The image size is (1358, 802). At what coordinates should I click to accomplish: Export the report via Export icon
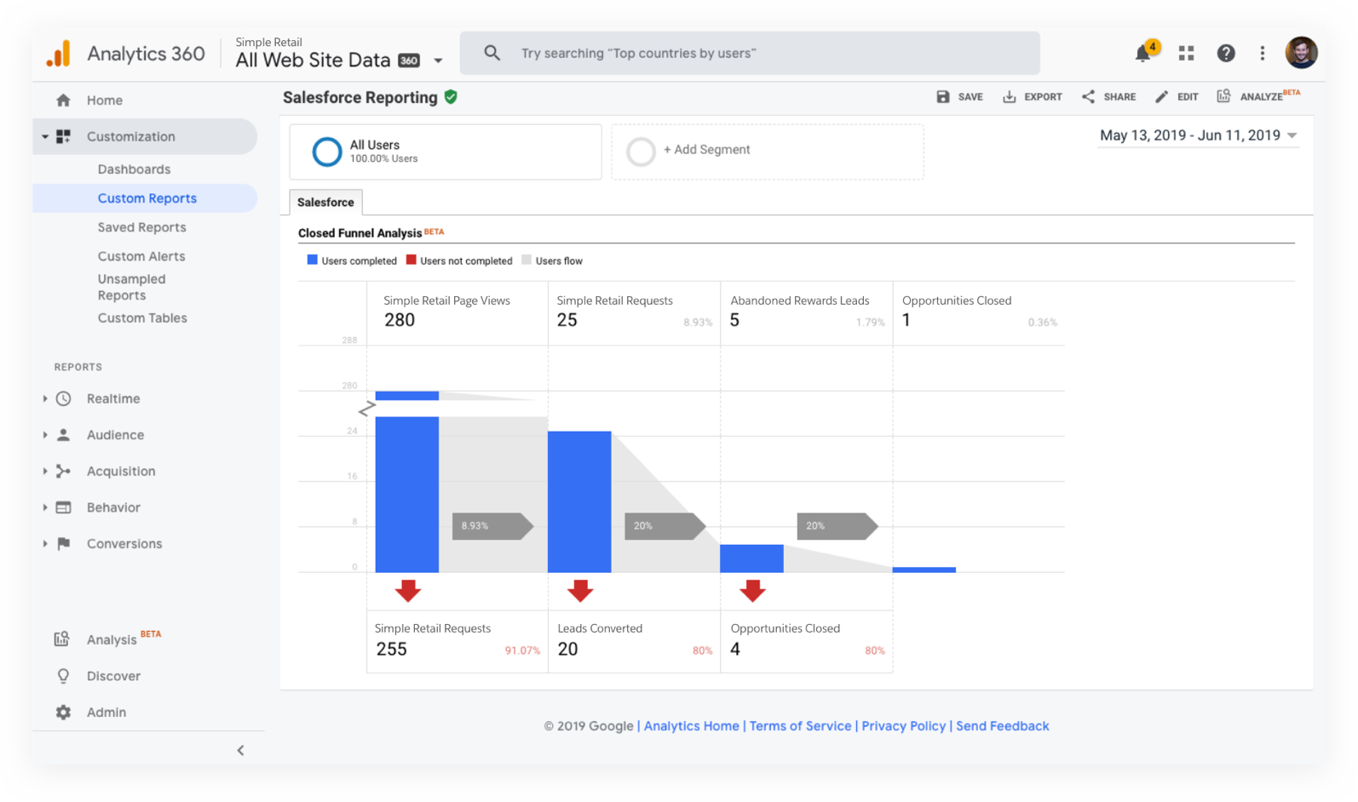(x=1010, y=97)
